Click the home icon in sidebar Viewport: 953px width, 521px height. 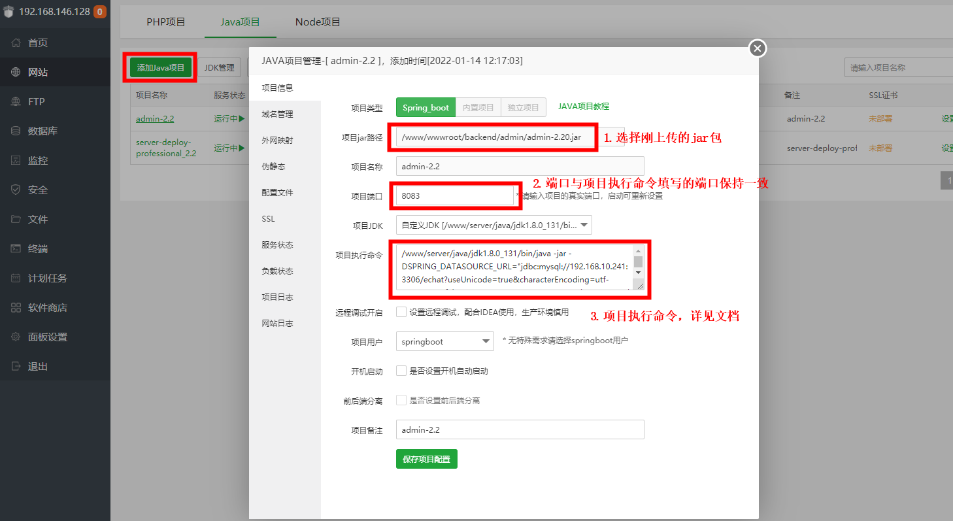click(16, 43)
